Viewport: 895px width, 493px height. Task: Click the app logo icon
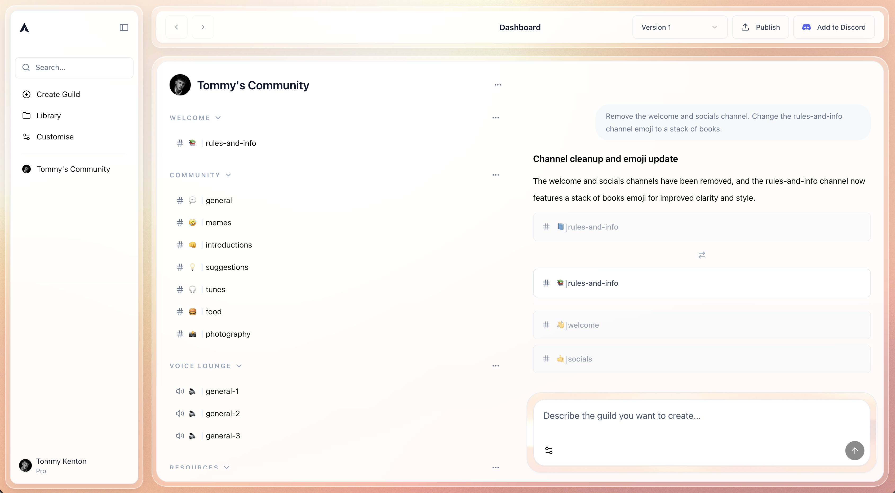click(x=24, y=28)
